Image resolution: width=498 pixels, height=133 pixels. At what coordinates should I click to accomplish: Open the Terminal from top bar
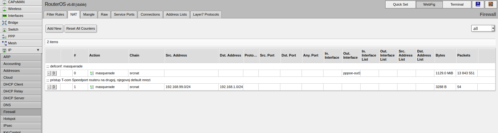(457, 5)
